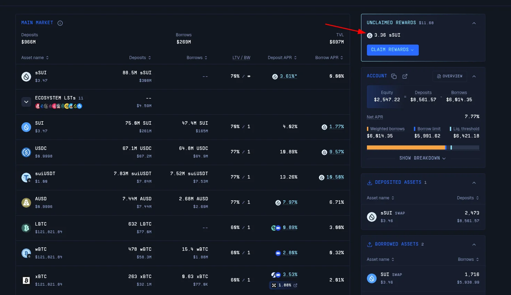
Task: Click the borrow utilization progress bar
Action: (x=423, y=147)
